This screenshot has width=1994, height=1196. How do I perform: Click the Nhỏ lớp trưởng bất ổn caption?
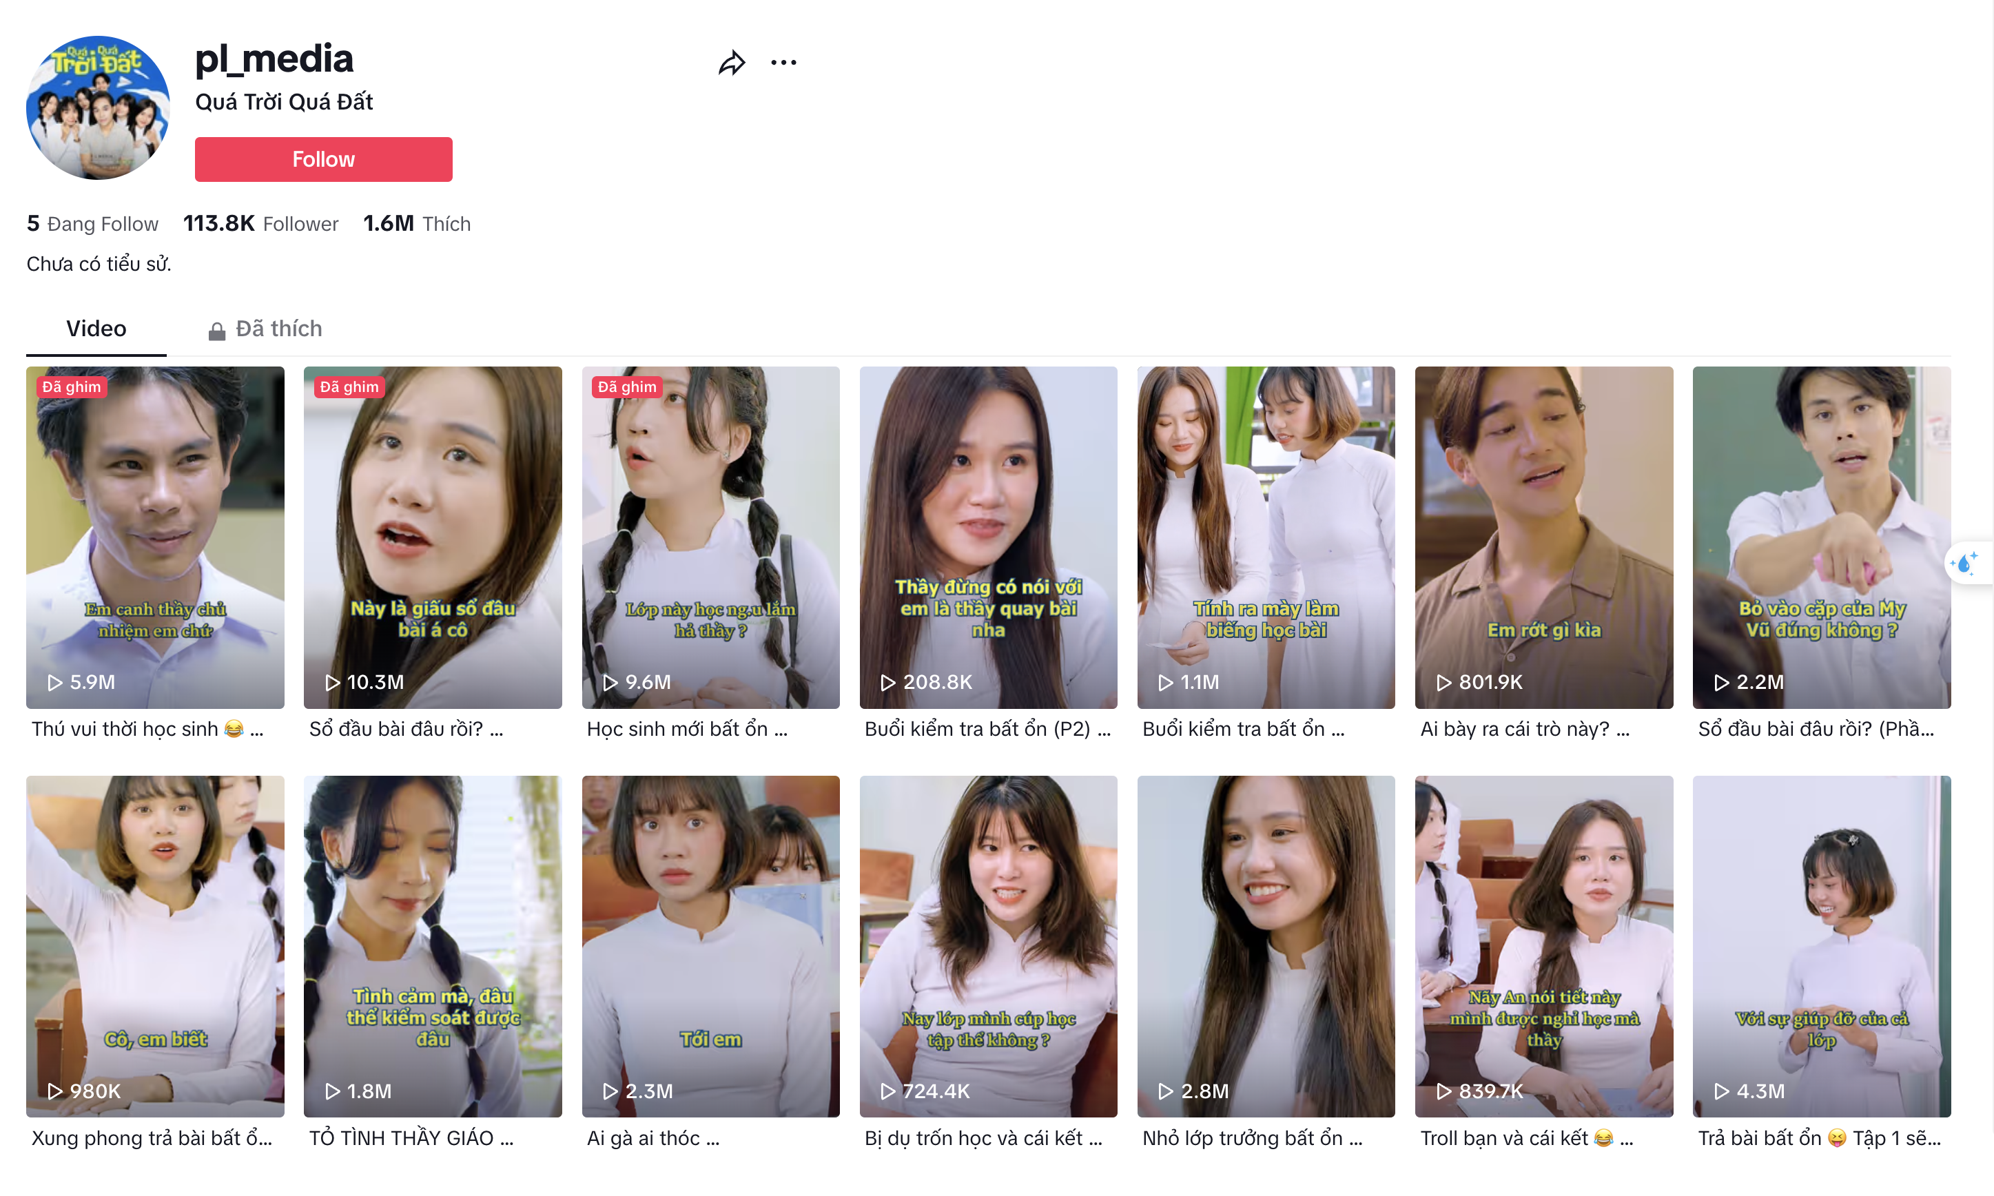pyautogui.click(x=1252, y=1138)
